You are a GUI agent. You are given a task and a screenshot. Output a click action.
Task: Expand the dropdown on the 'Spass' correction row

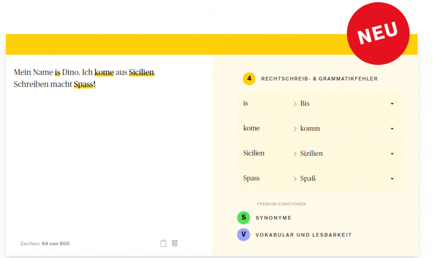click(391, 178)
